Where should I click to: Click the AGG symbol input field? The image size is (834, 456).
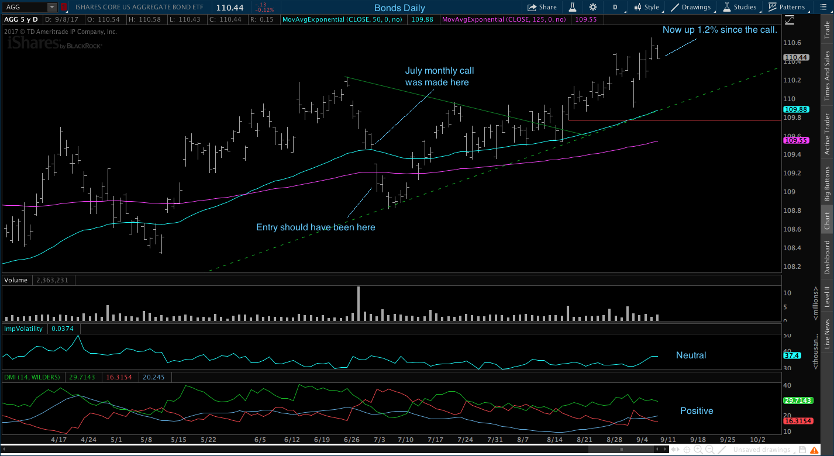click(25, 7)
